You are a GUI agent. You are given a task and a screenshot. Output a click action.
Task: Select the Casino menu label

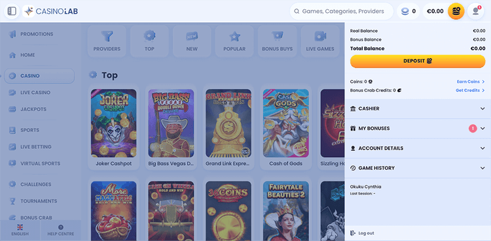pyautogui.click(x=30, y=76)
